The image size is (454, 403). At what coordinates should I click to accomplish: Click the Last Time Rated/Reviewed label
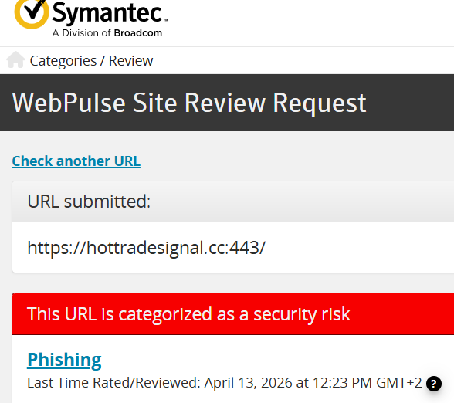[x=113, y=383]
